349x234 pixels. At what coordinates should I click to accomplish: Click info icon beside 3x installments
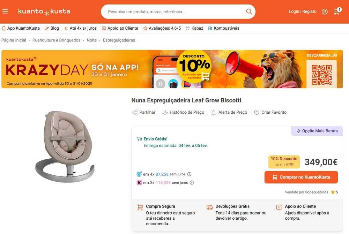pyautogui.click(x=192, y=182)
